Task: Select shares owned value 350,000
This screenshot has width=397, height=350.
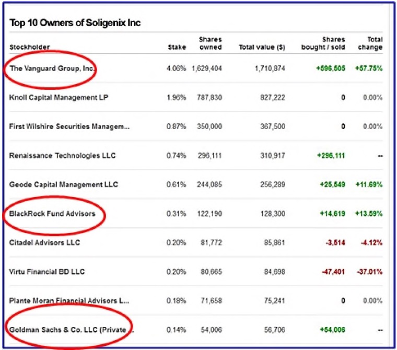Action: click(x=209, y=126)
